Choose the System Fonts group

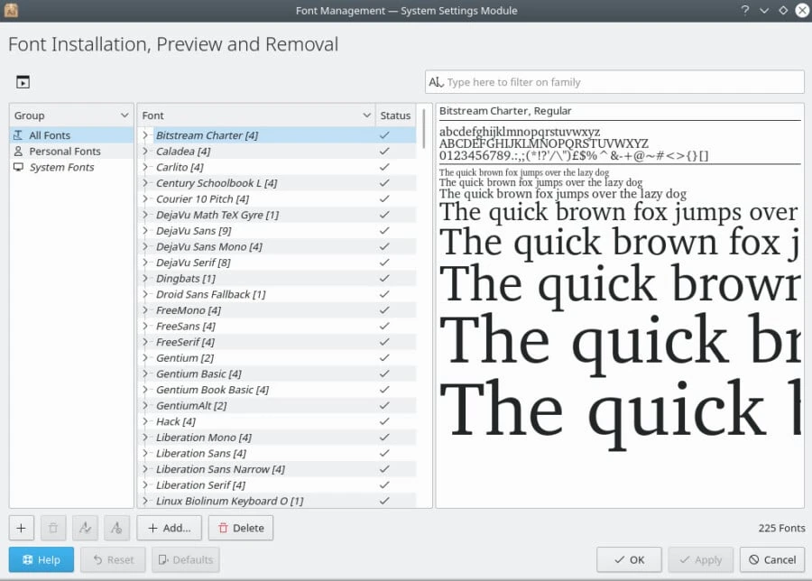[61, 168]
